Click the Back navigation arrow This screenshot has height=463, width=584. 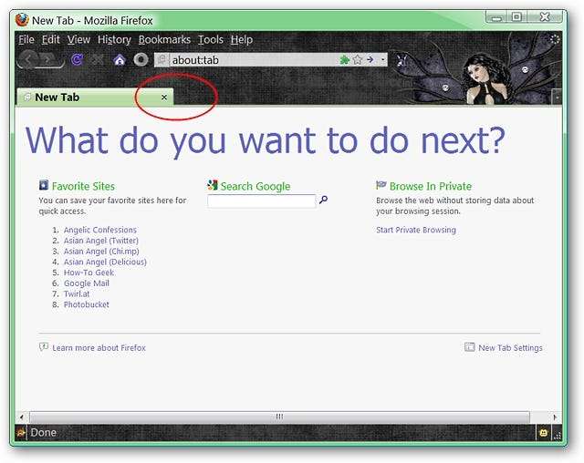tap(27, 59)
